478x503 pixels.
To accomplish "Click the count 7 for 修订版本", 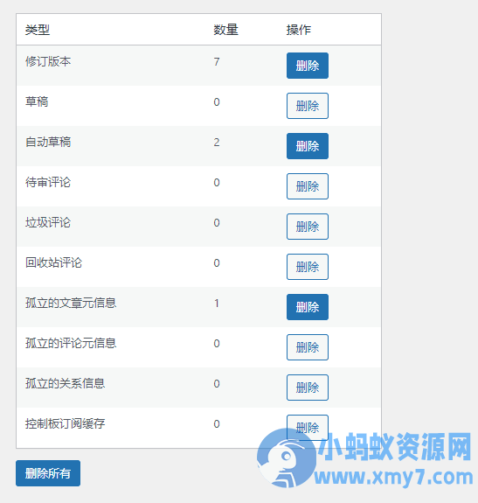I will (217, 61).
